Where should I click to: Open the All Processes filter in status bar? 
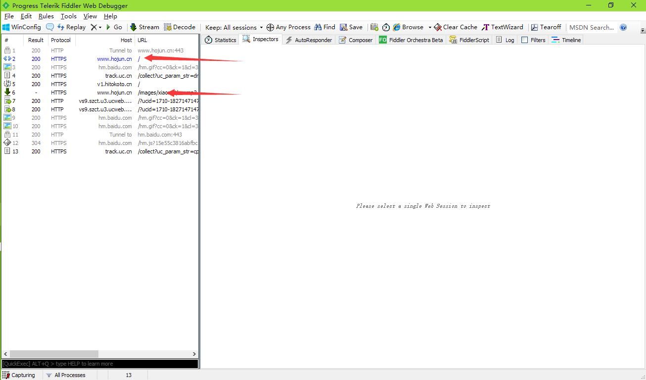65,375
